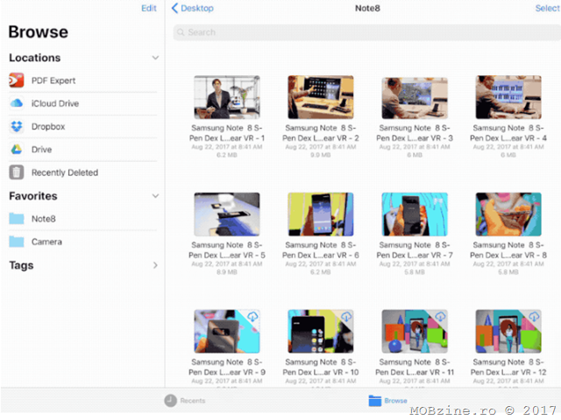Open thumbnail of Gear VR - 9 file
The width and height of the screenshot is (561, 420).
(x=227, y=332)
